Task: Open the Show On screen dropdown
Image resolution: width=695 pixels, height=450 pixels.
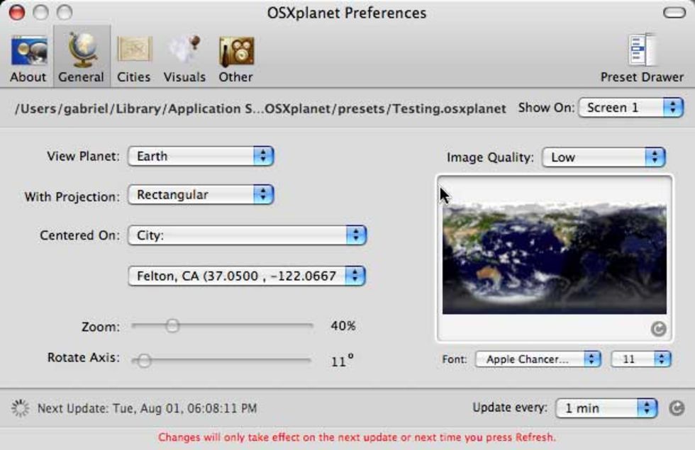Action: (630, 108)
